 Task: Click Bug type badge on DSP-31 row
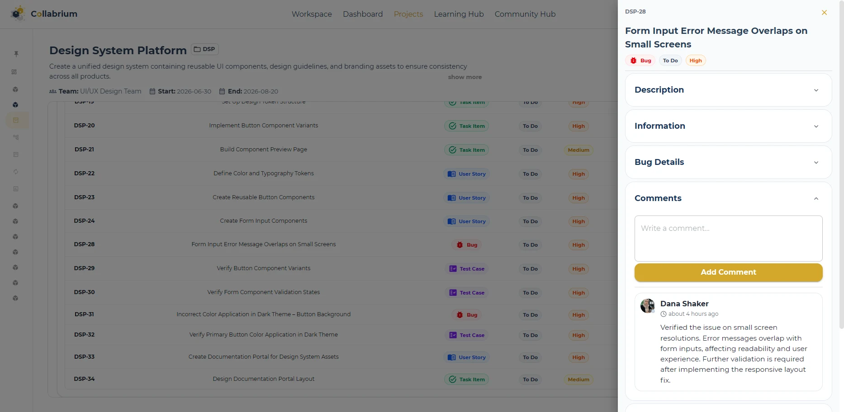[467, 315]
